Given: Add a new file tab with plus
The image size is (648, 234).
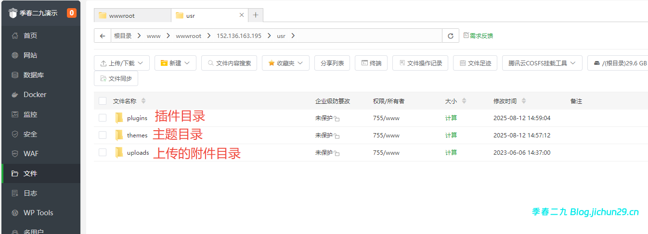Looking at the screenshot, I should pos(256,15).
